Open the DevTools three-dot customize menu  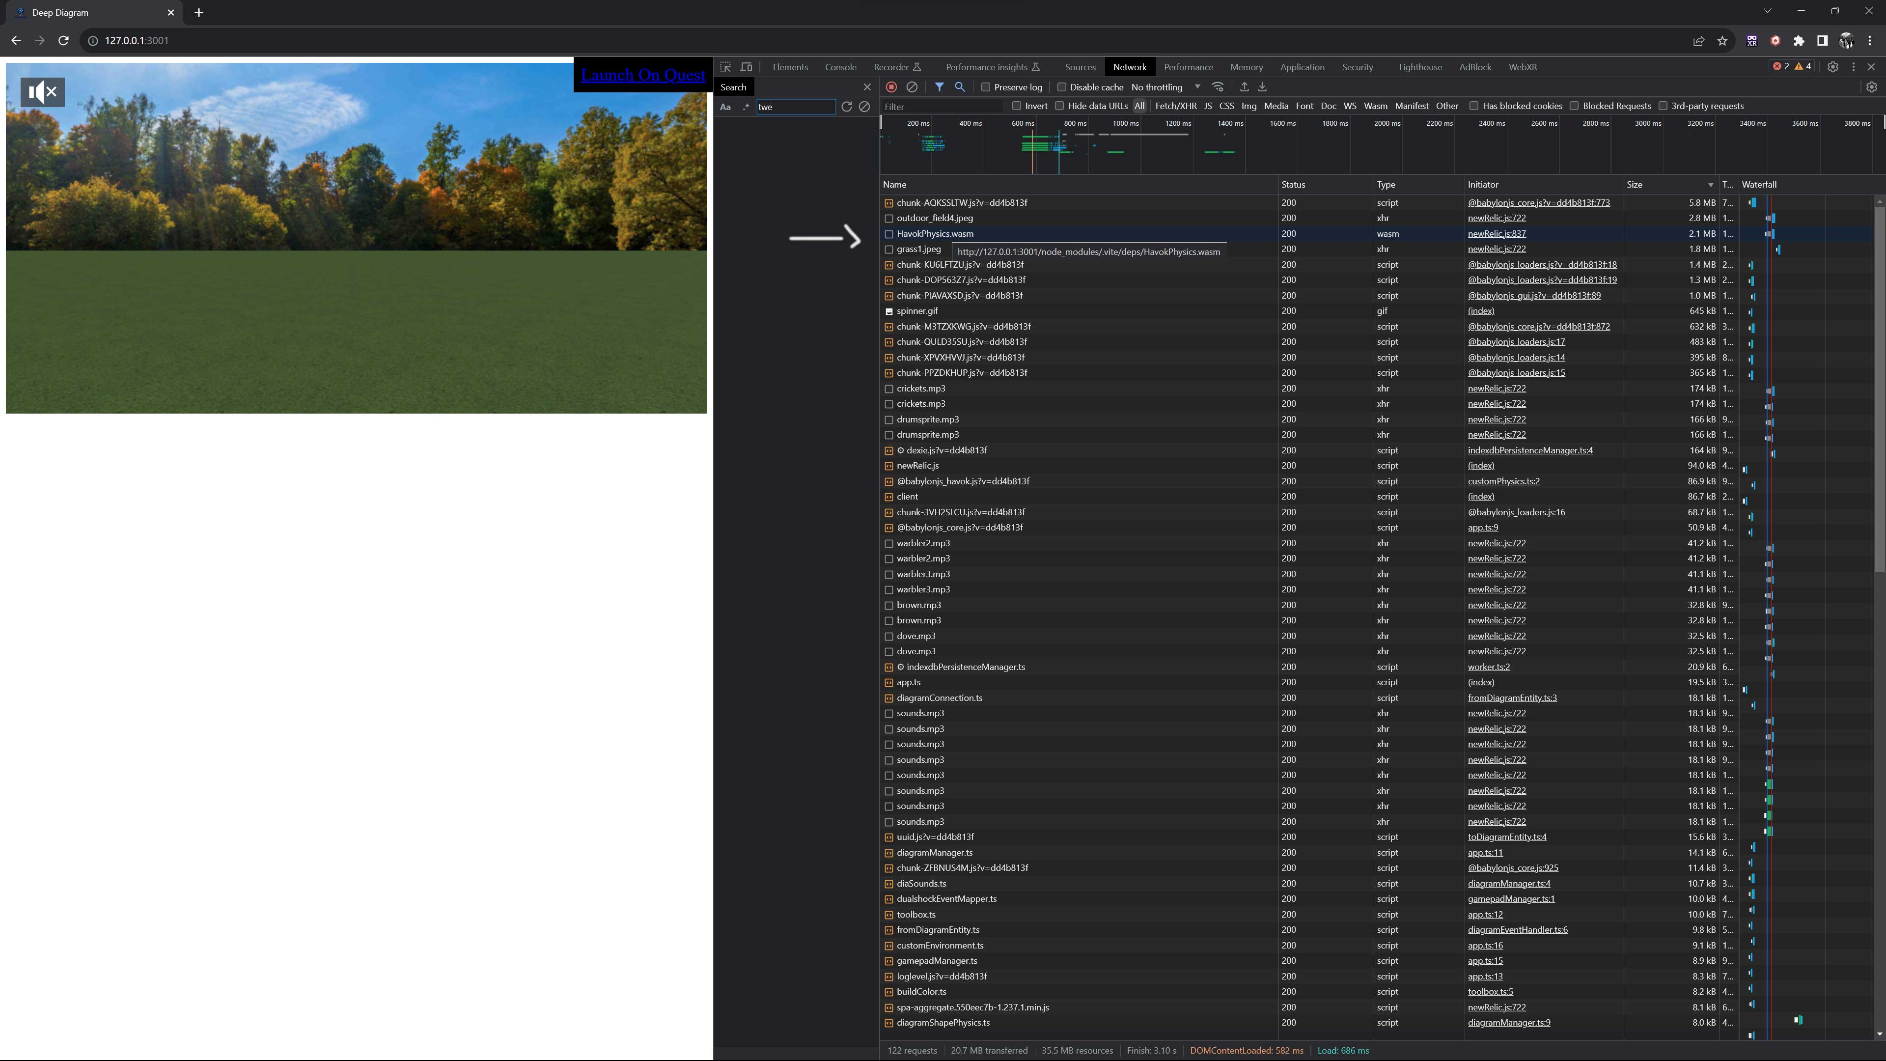pyautogui.click(x=1853, y=67)
